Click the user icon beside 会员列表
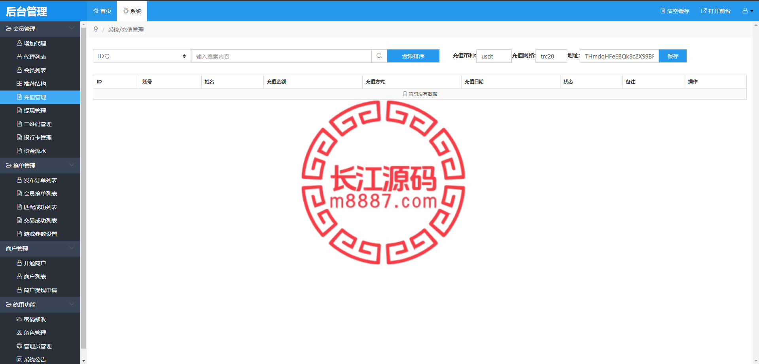Viewport: 759px width, 364px height. point(19,70)
